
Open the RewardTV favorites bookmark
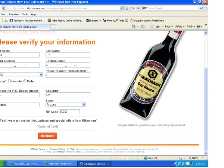click(94, 21)
